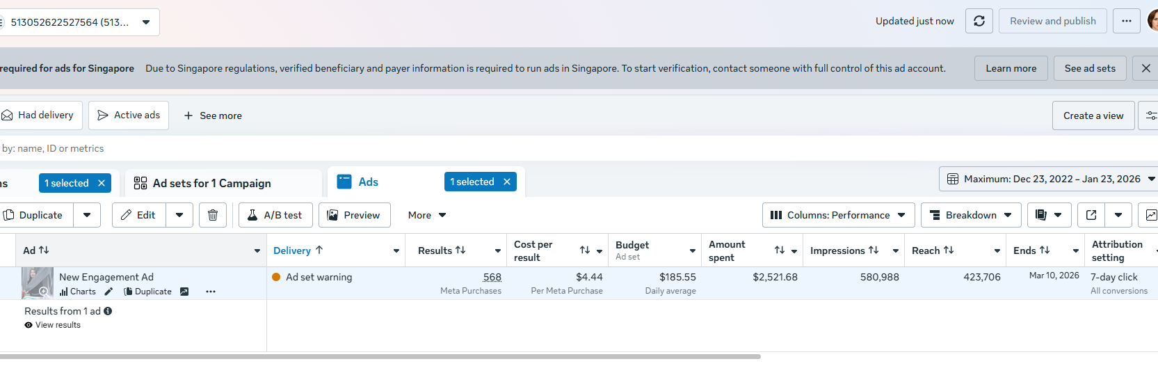Open the More menu
This screenshot has height=366, width=1158.
point(426,215)
